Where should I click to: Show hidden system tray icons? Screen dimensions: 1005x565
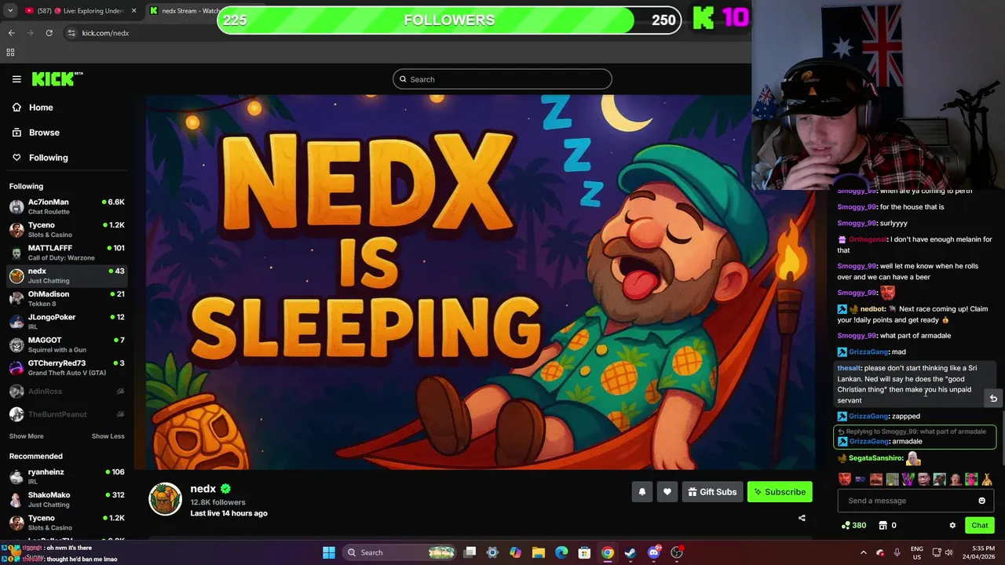point(863,552)
